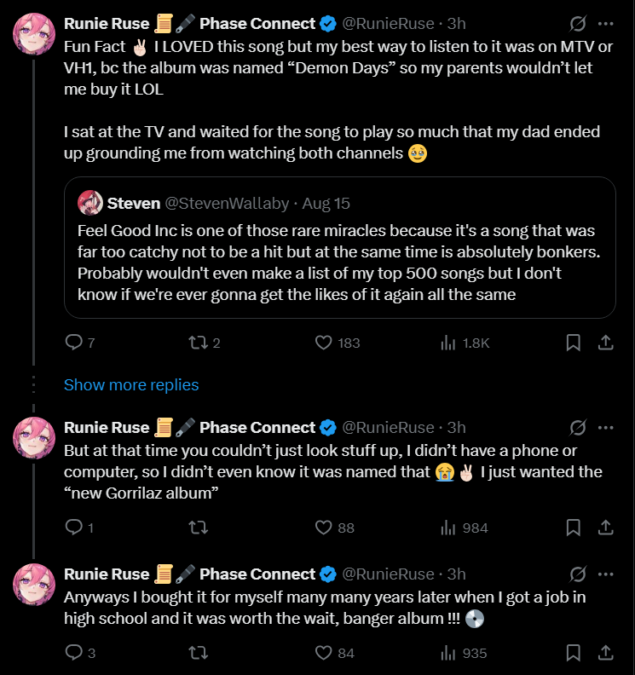The height and width of the screenshot is (675, 635).
Task: Open Steven's quoted tweet about Feel Good Inc
Action: pyautogui.click(x=339, y=262)
